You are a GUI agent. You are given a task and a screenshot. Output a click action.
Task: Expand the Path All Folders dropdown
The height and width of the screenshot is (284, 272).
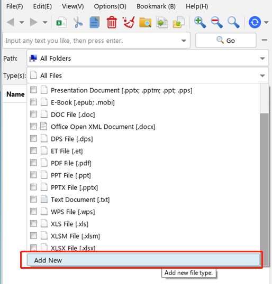[262, 58]
